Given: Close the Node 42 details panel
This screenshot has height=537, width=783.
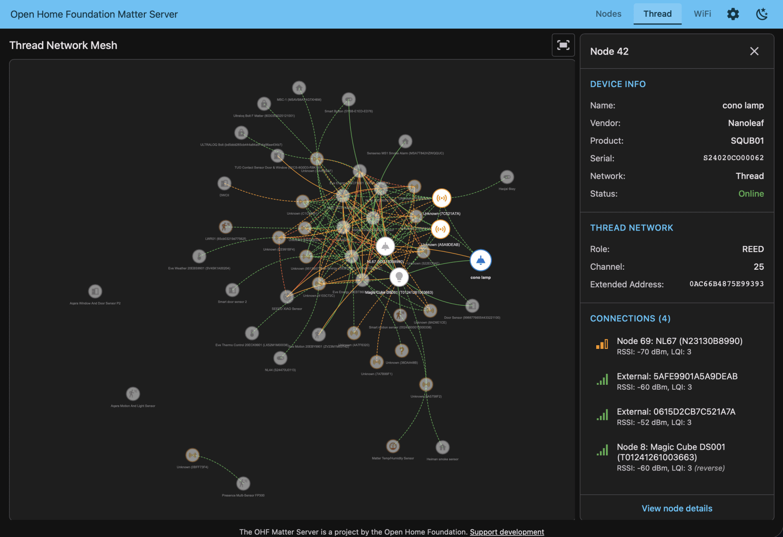Looking at the screenshot, I should point(754,51).
